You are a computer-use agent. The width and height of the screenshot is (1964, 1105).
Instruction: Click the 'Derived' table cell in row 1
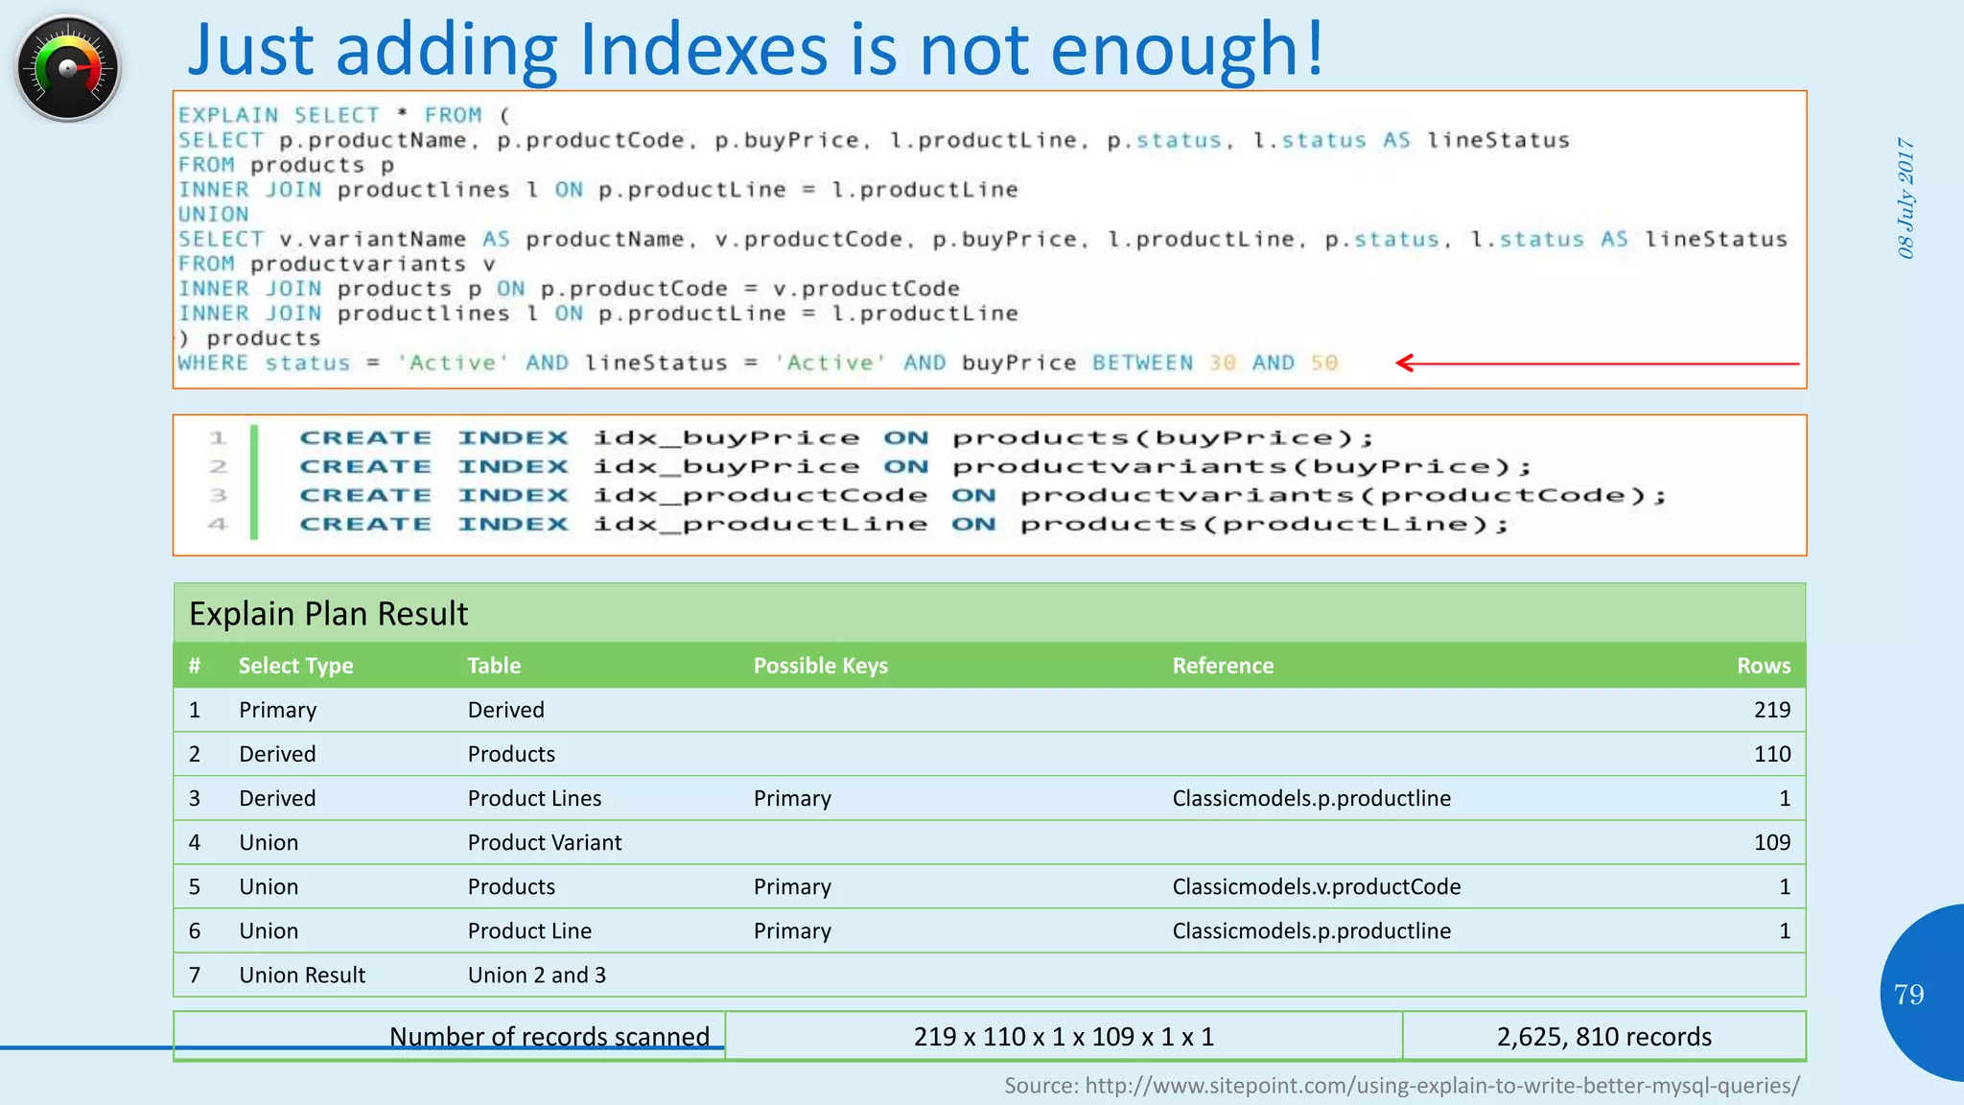click(x=505, y=710)
